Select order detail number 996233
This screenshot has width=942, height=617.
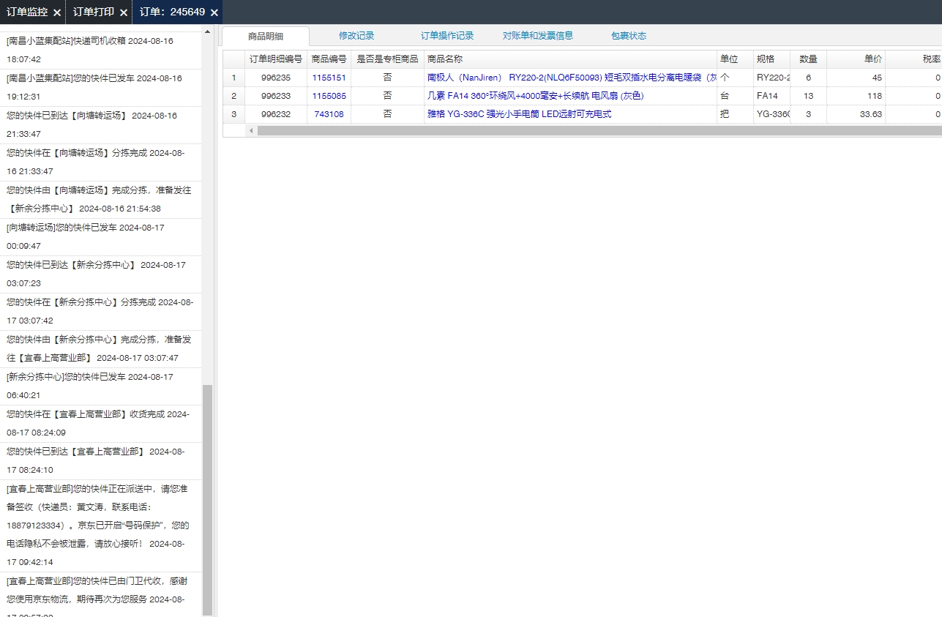276,95
